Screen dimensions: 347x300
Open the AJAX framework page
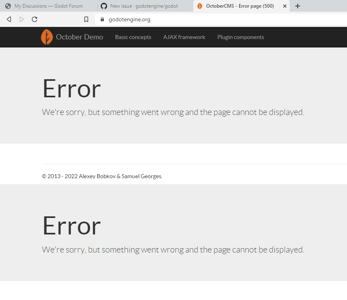tap(184, 37)
